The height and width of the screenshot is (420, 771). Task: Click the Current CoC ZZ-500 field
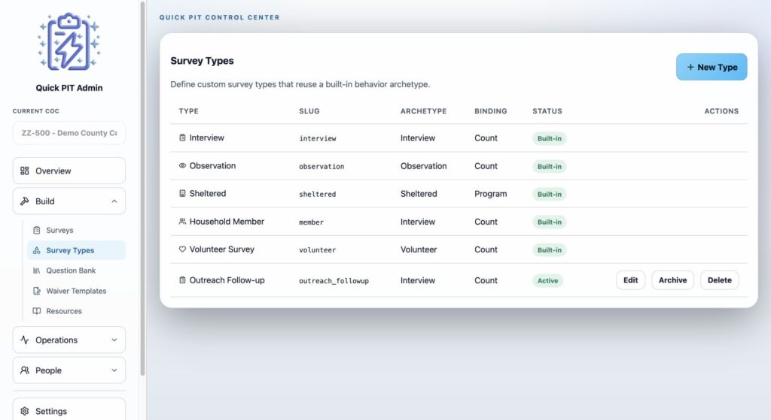click(x=69, y=133)
